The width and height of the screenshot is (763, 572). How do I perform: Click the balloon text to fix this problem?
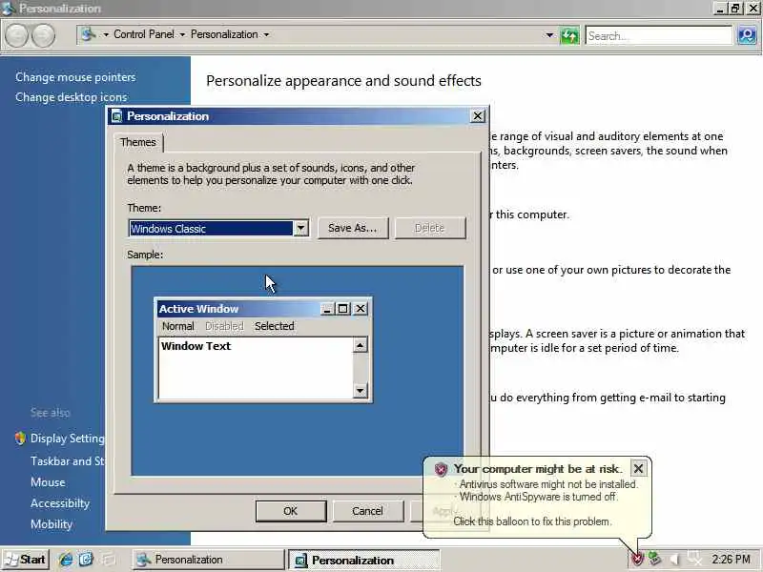(532, 521)
